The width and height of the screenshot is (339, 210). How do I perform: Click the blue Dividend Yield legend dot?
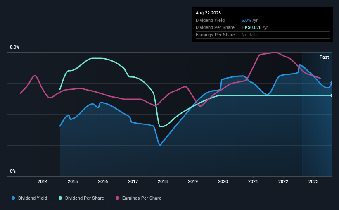coord(13,198)
